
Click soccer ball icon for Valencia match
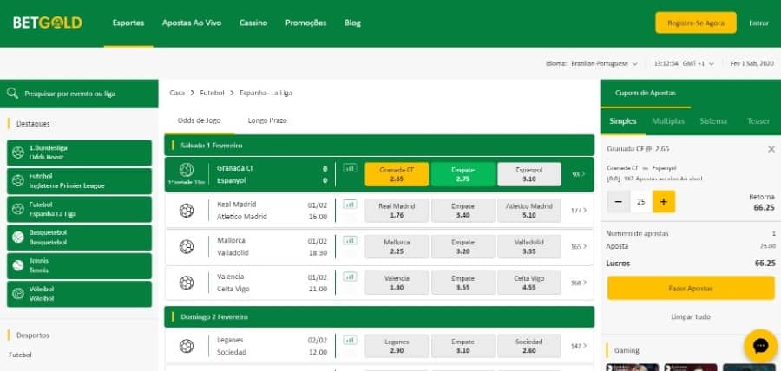click(187, 283)
